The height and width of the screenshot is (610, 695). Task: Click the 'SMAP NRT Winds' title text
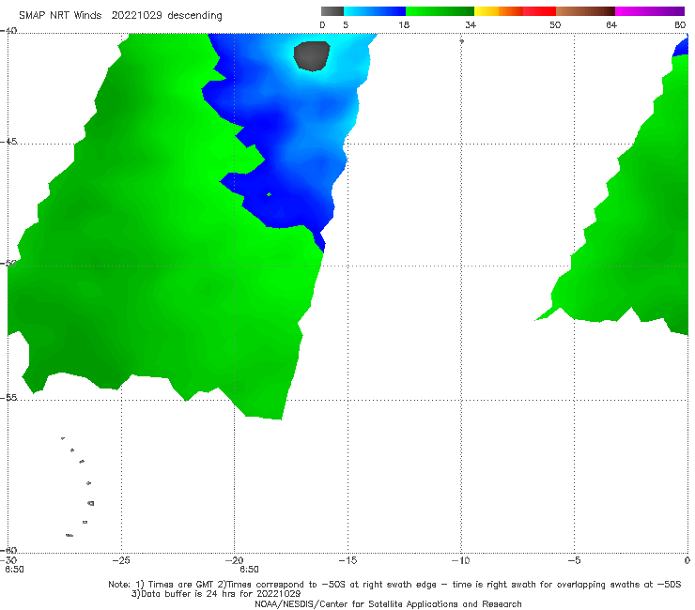click(x=60, y=16)
